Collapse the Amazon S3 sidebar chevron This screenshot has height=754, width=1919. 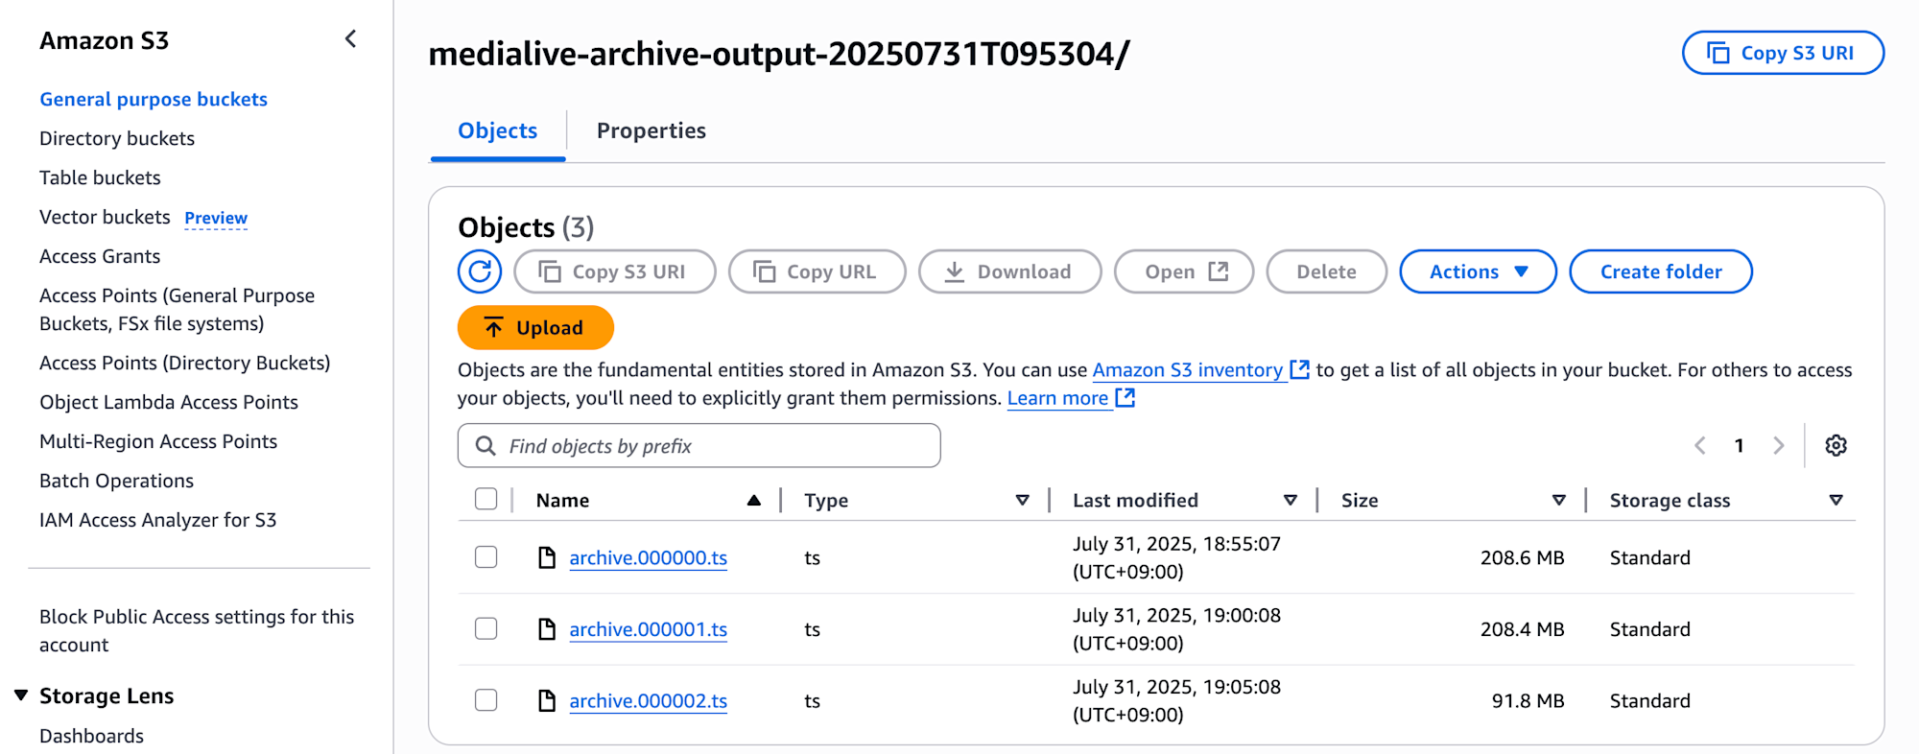point(350,39)
